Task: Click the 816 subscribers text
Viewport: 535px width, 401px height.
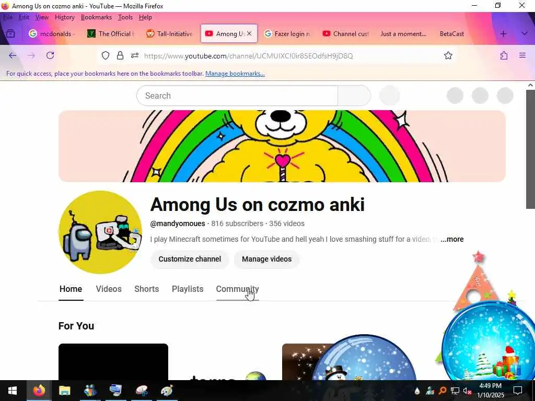Action: click(237, 223)
